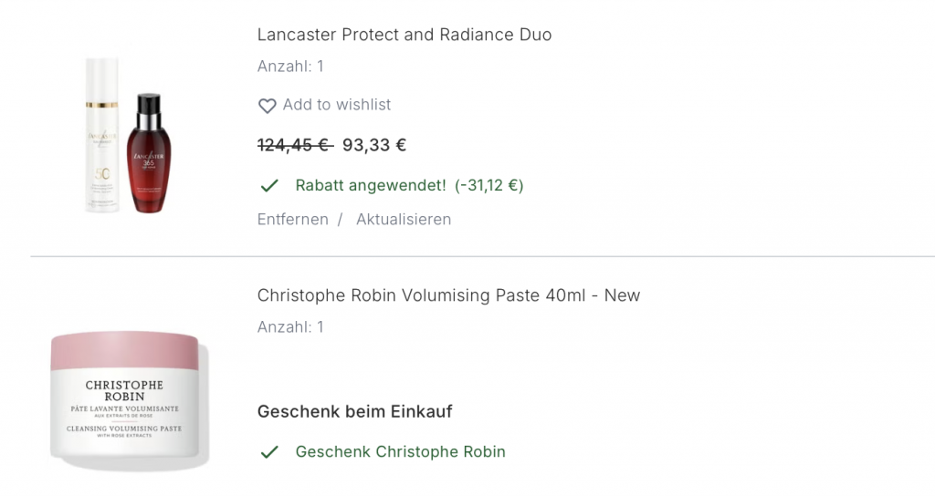The image size is (935, 496).
Task: Click the Rabatt angewendet! discount message
Action: 370,186
